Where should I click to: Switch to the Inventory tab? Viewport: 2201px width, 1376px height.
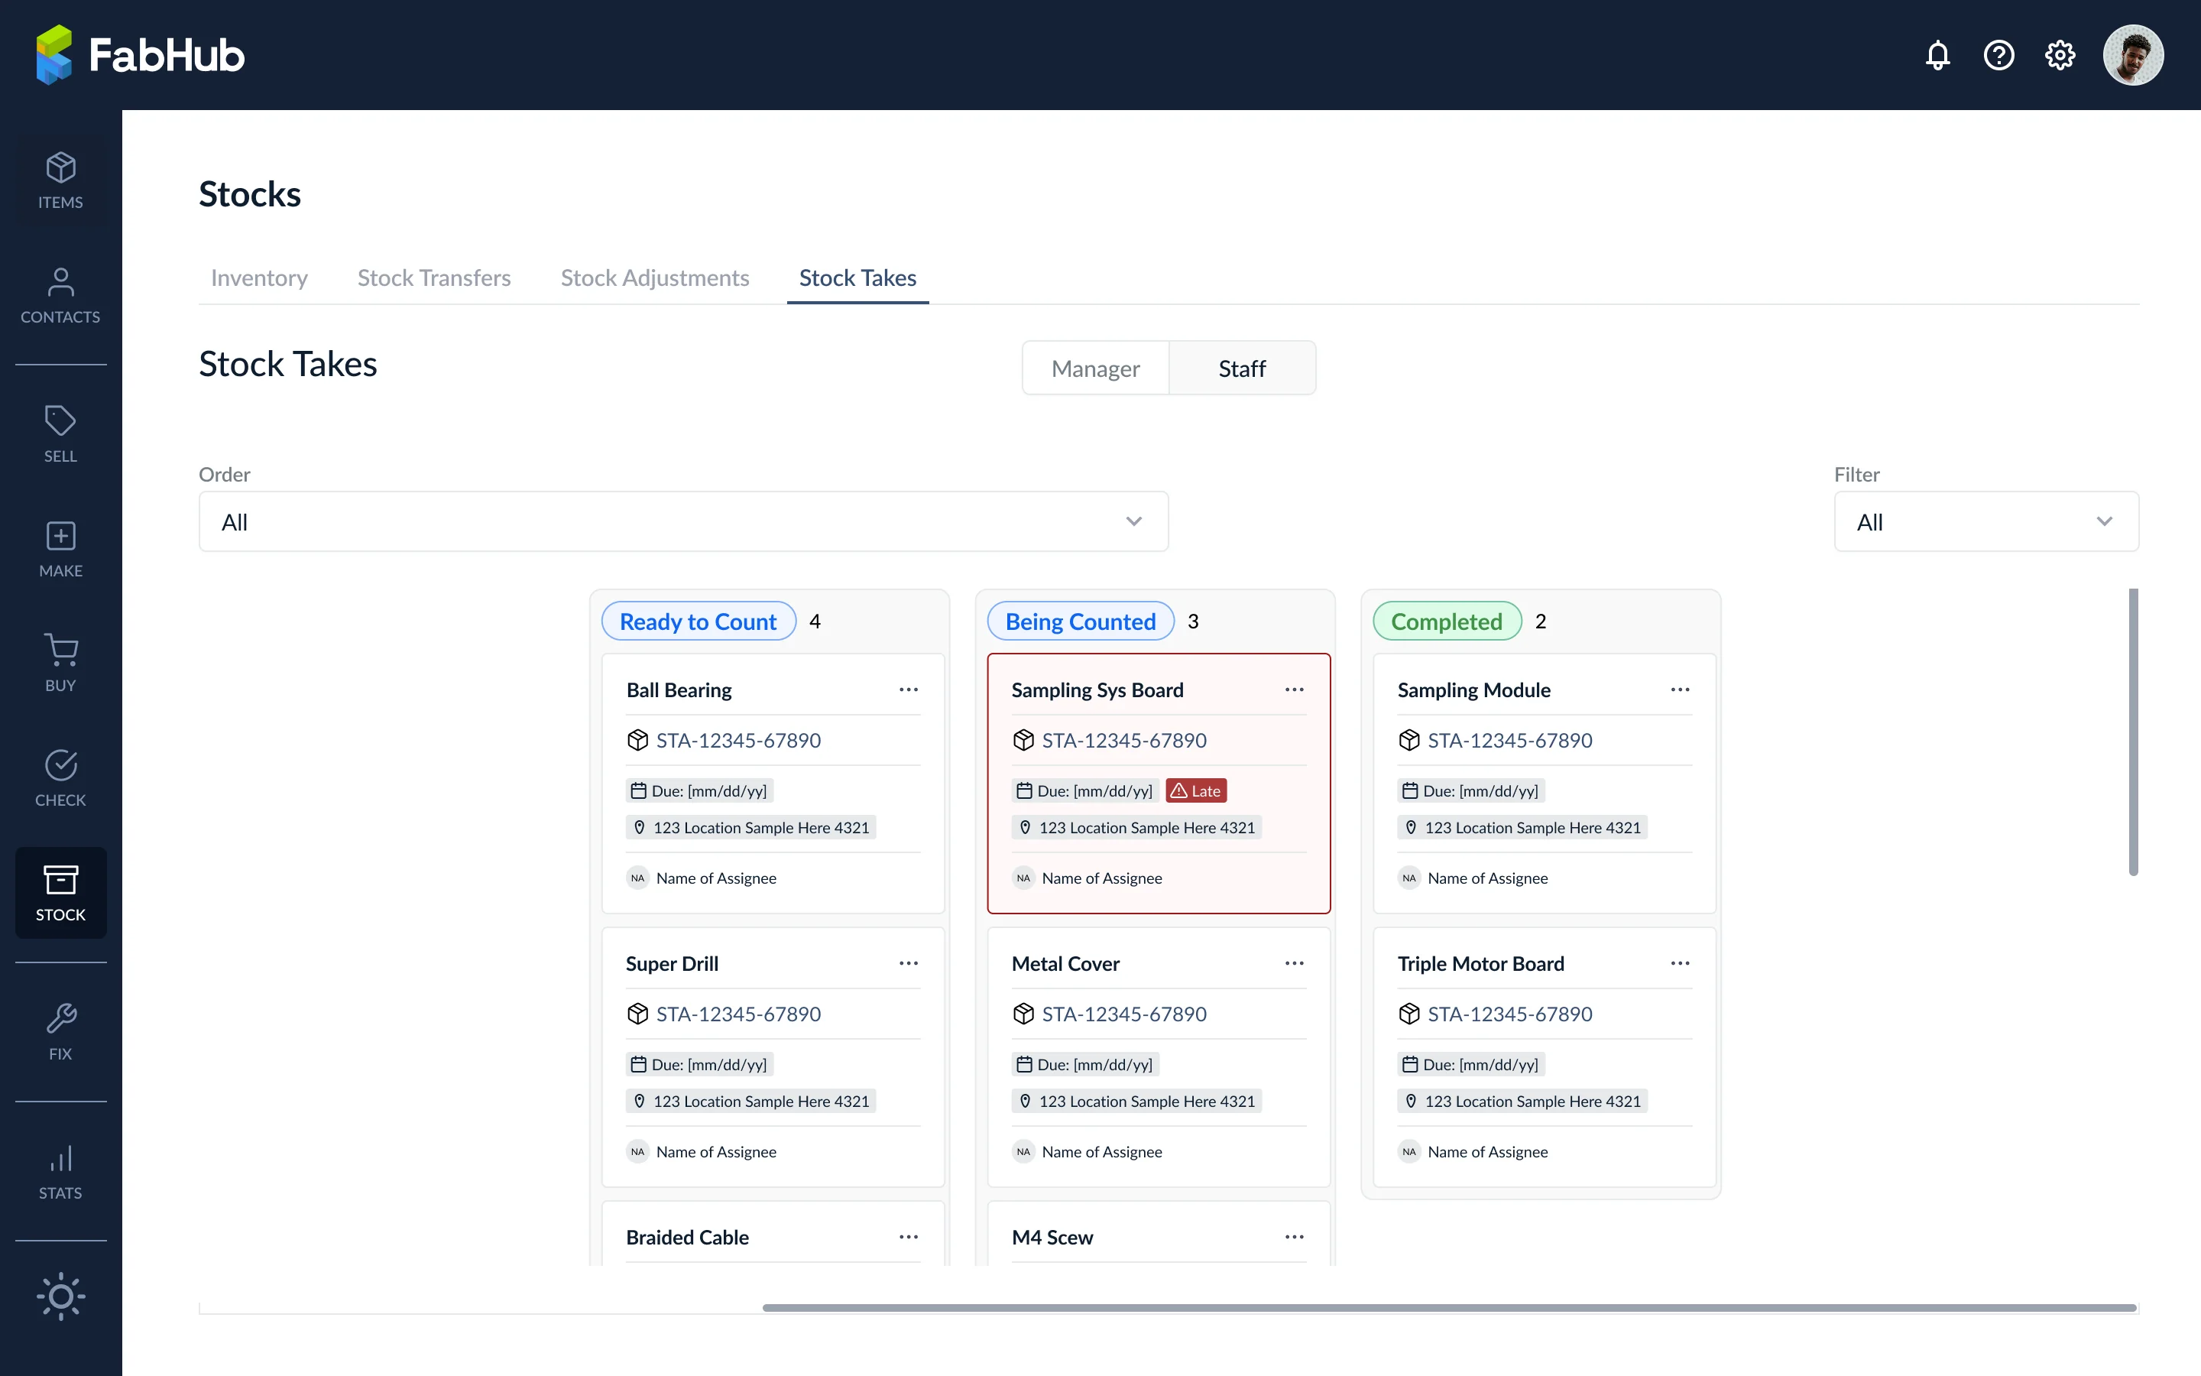pyautogui.click(x=259, y=277)
